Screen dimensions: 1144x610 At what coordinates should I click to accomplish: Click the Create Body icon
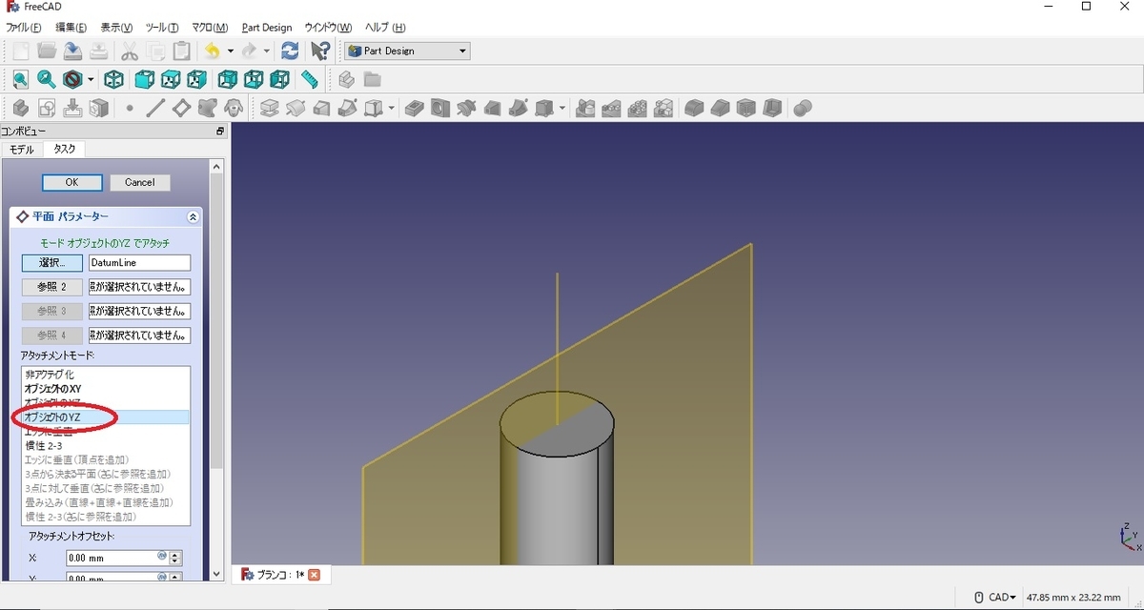point(20,108)
